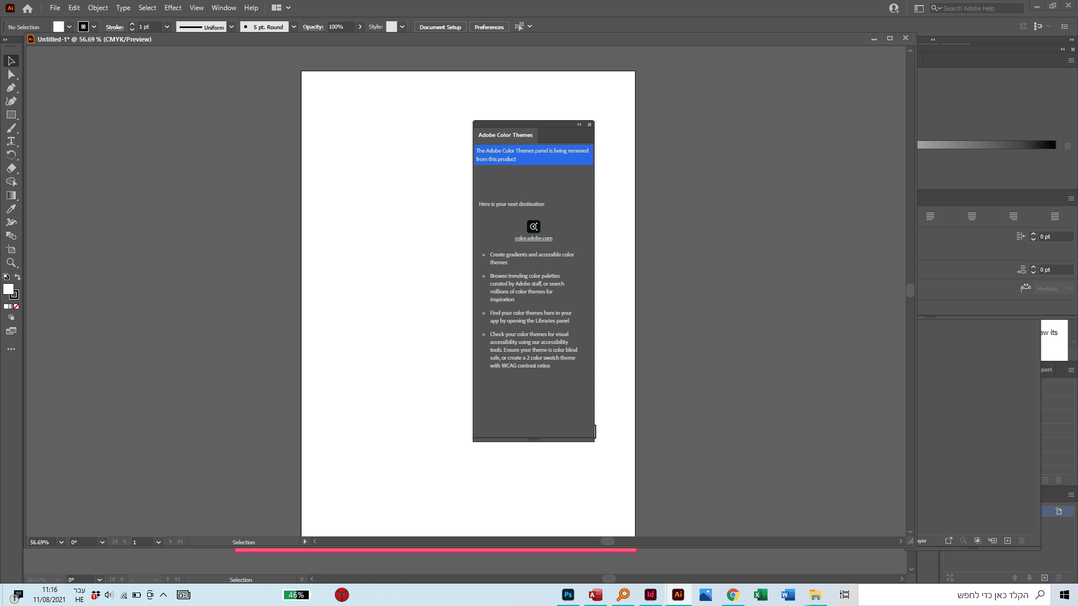Select the Direct Selection tool
1078x606 pixels.
[x=11, y=74]
